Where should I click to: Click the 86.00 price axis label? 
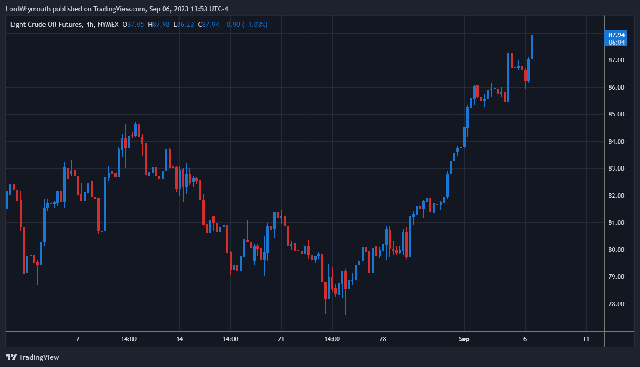(x=616, y=87)
